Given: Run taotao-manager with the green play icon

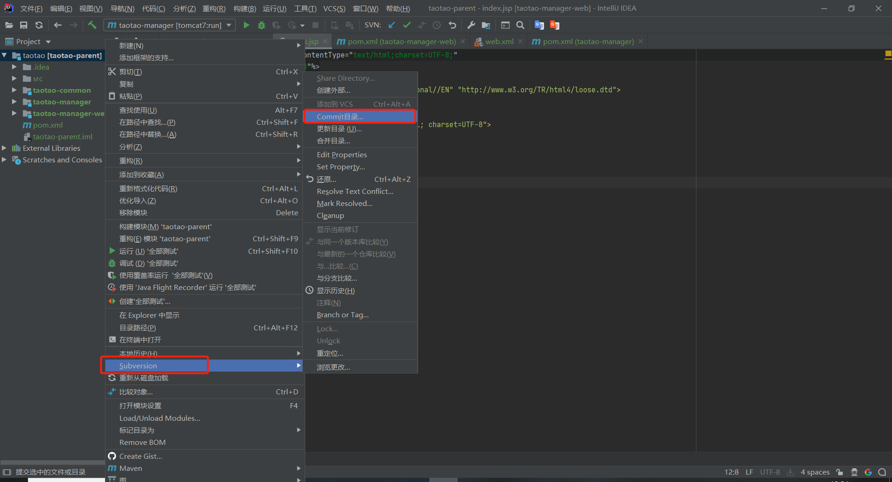Looking at the screenshot, I should (246, 25).
